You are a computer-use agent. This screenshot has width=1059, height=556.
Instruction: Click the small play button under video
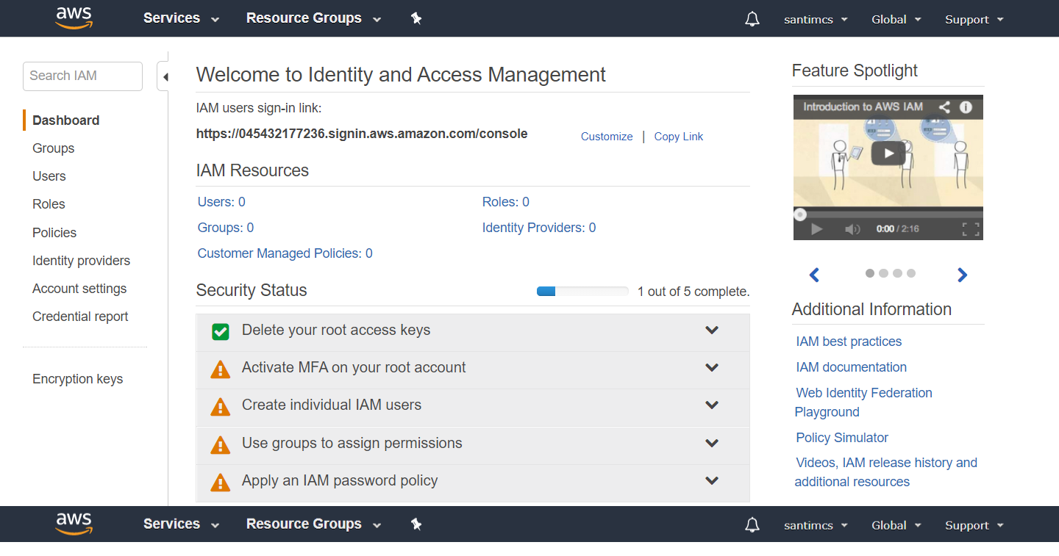(x=816, y=229)
